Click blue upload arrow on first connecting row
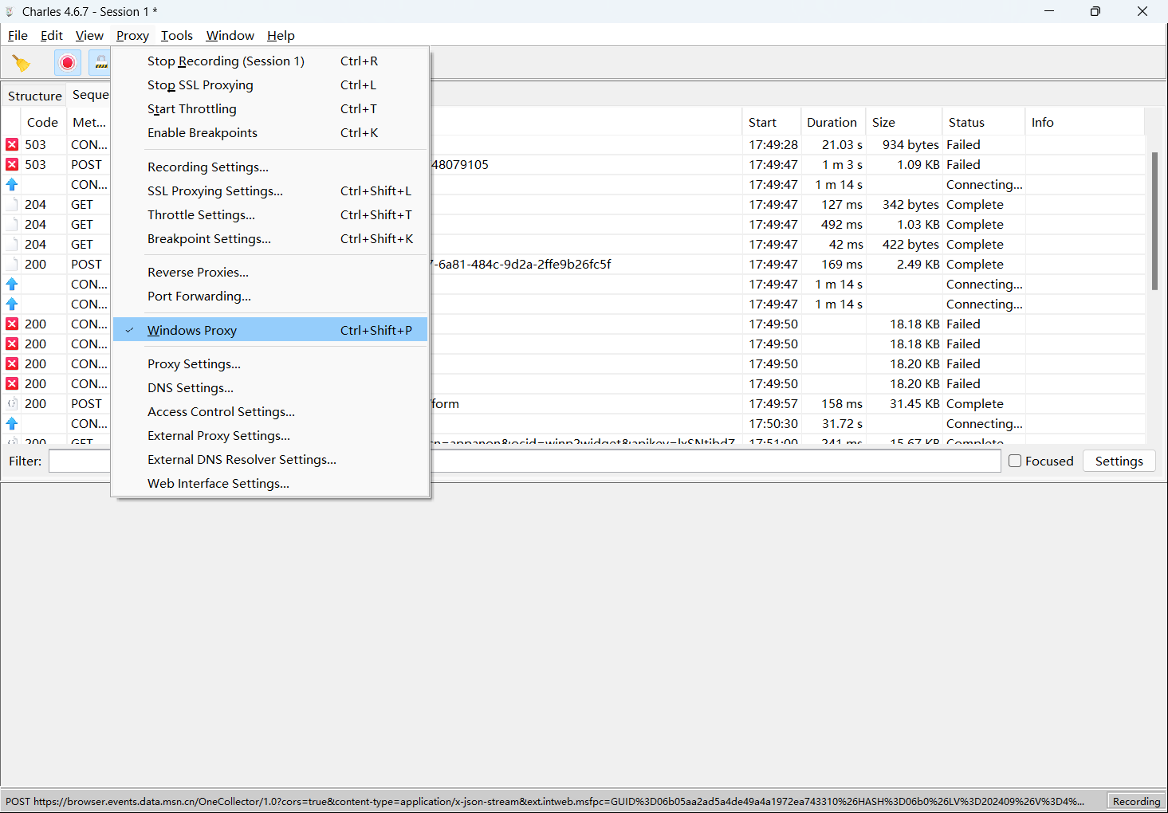This screenshot has height=813, width=1168. [12, 185]
